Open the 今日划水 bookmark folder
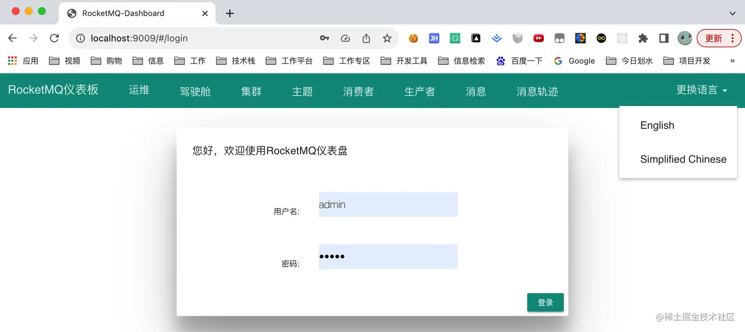The width and height of the screenshot is (745, 332). coord(630,61)
